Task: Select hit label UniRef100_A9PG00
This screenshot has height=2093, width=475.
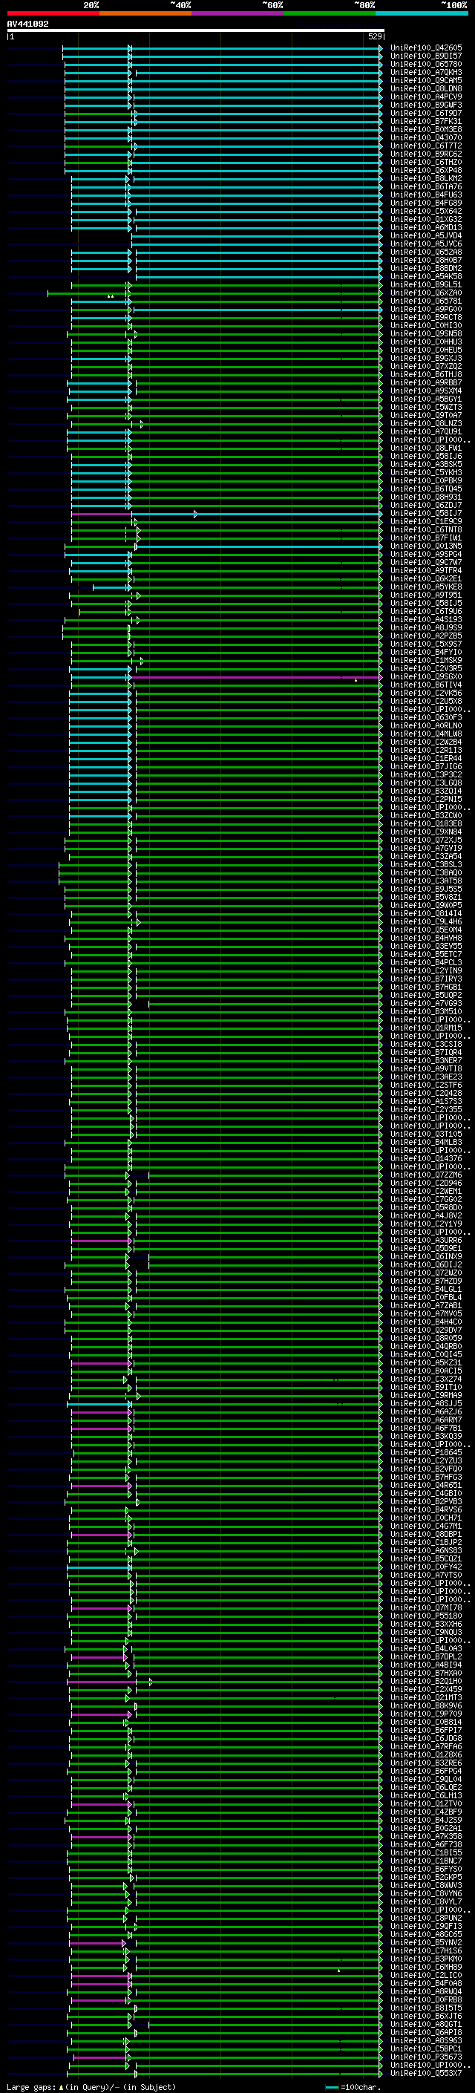Action: pyautogui.click(x=426, y=309)
